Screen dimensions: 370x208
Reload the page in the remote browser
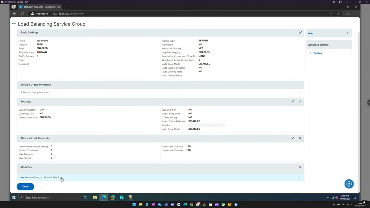(23, 14)
